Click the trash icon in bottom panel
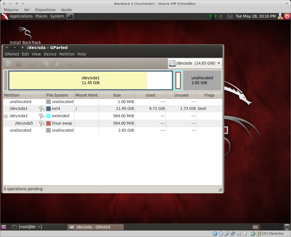Screen dimensions: 291x237 [287, 227]
